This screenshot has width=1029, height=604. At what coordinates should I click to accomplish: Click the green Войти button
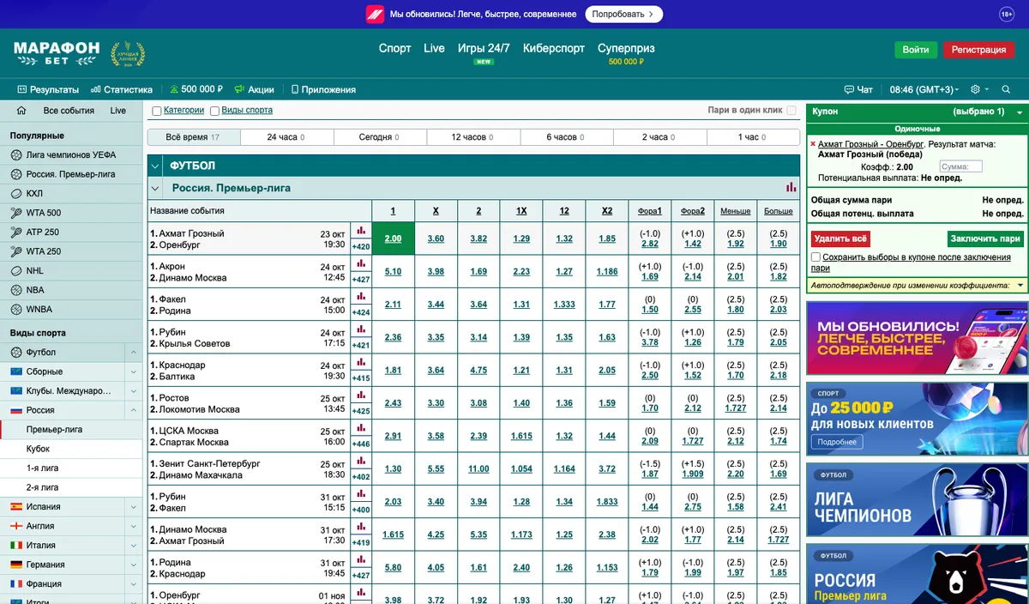(x=916, y=50)
